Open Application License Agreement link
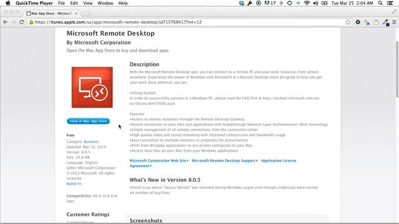 279,161
